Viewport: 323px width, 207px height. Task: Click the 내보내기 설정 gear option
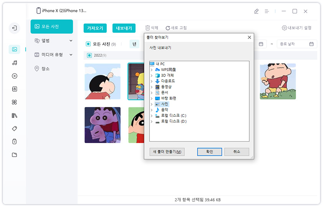[x=296, y=28]
